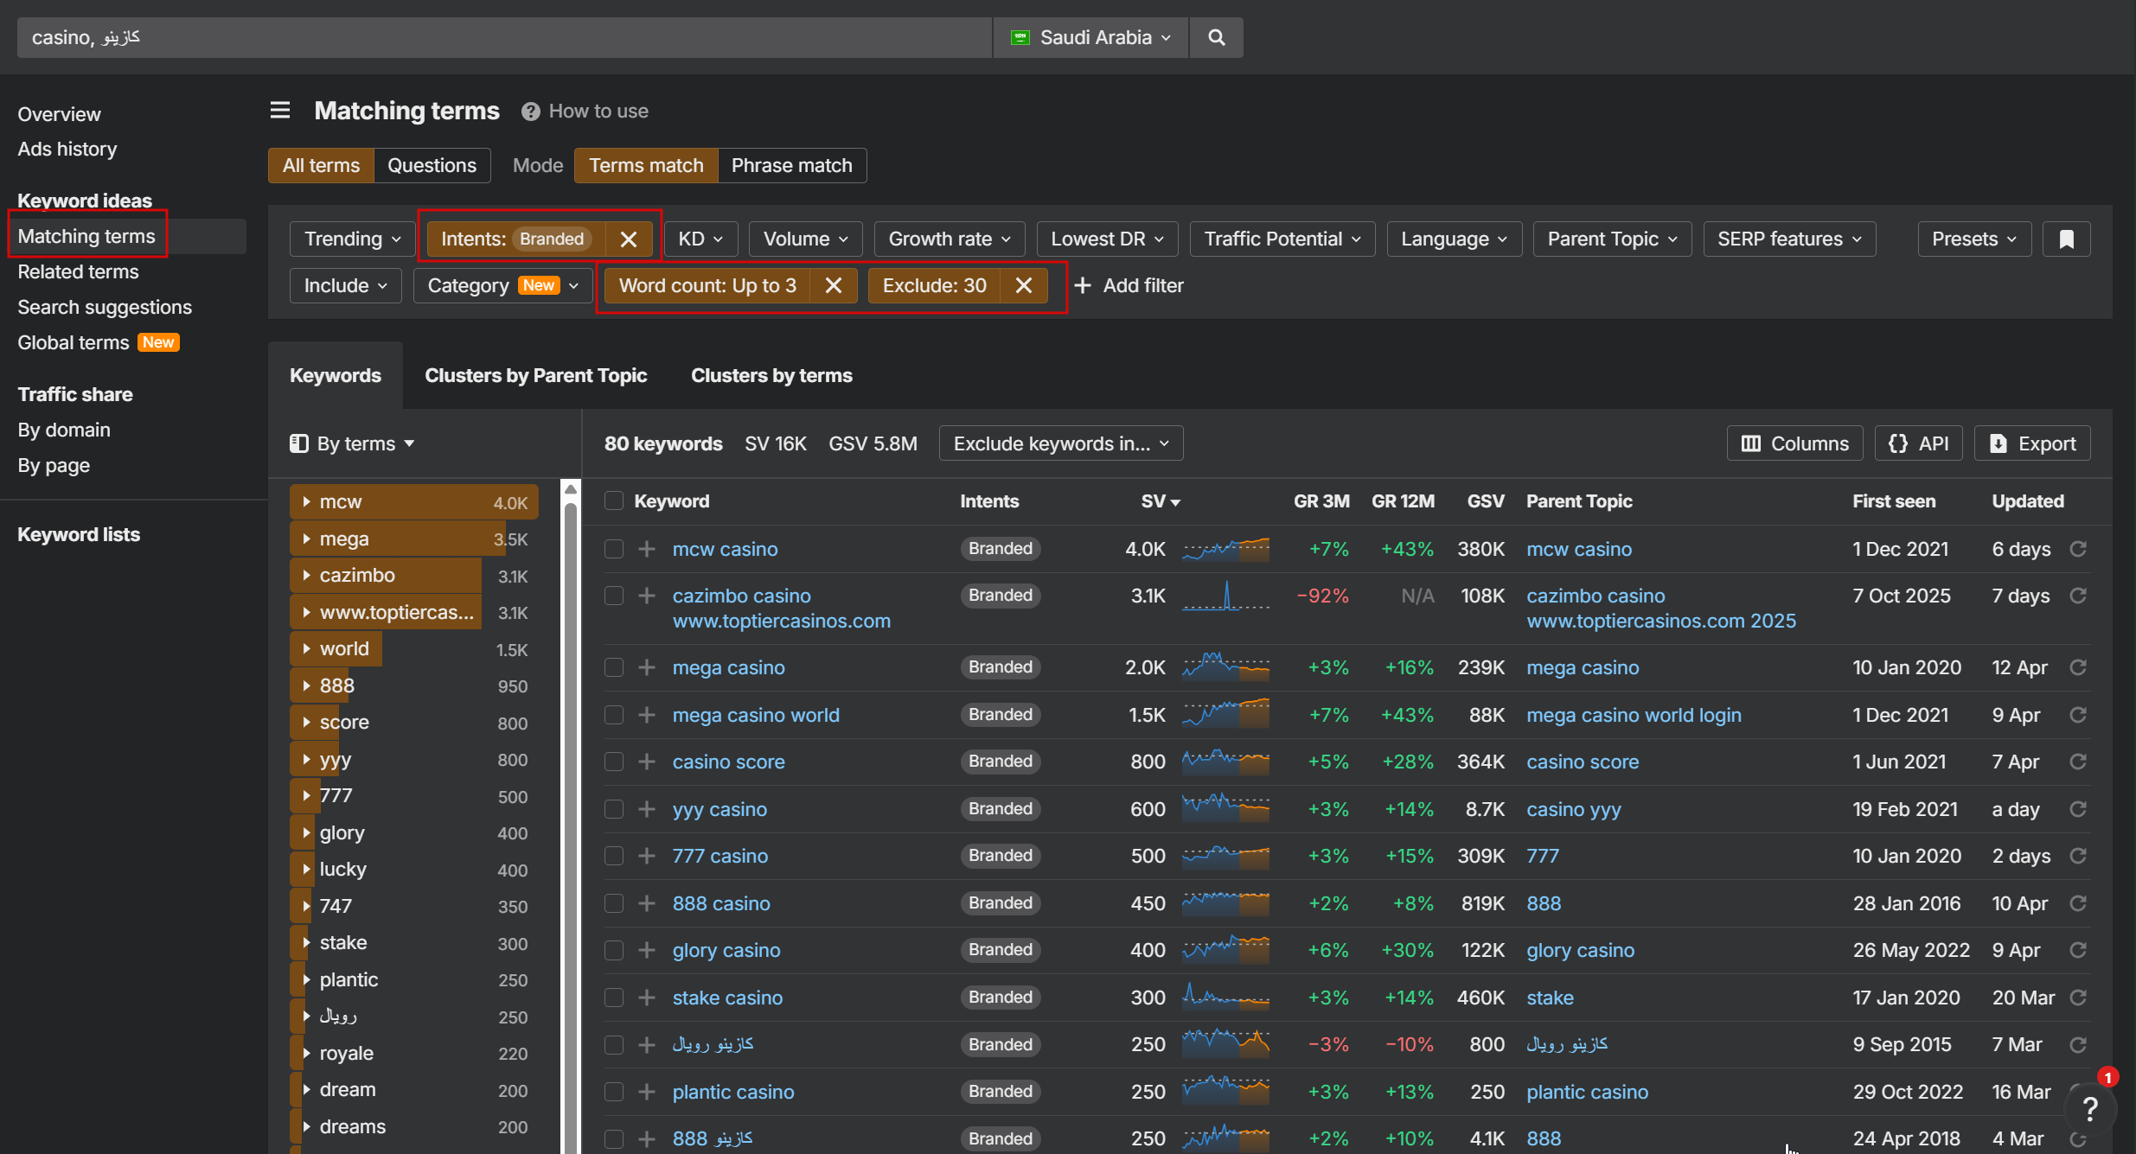Open the API button
The height and width of the screenshot is (1154, 2136).
(x=1918, y=443)
